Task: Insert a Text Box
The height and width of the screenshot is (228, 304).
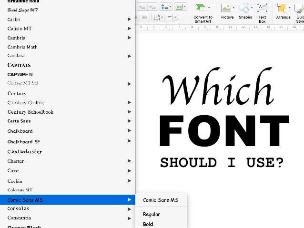Action: point(262,8)
